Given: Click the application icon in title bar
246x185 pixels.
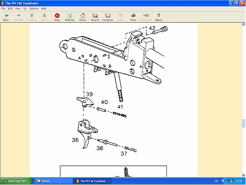Looking at the screenshot, I should [2, 3].
